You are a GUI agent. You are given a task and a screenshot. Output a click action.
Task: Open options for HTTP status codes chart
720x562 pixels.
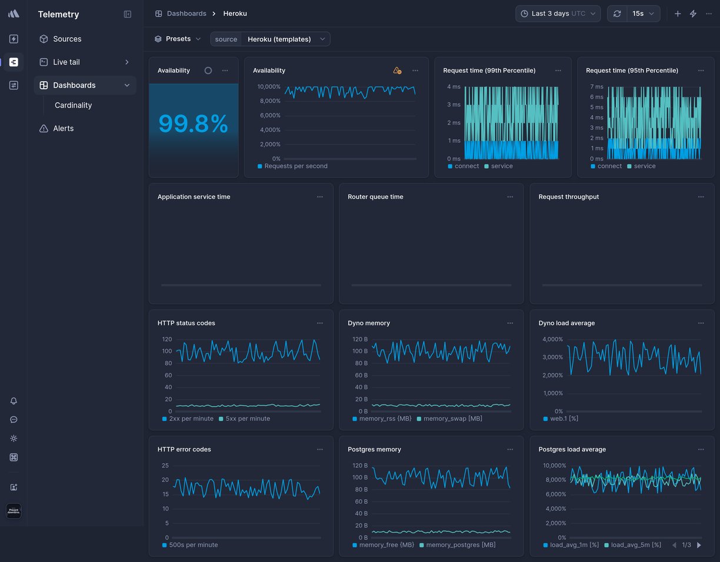tap(320, 323)
